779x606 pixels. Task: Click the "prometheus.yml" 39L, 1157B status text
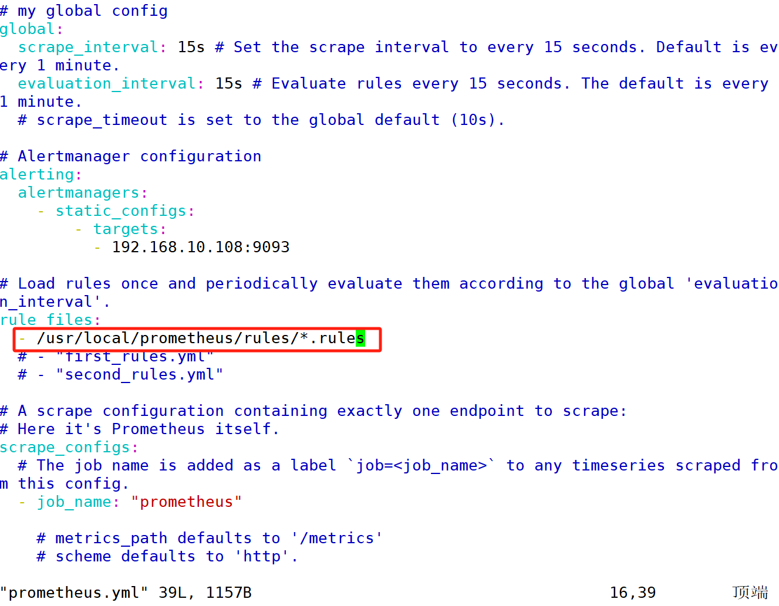click(x=126, y=593)
